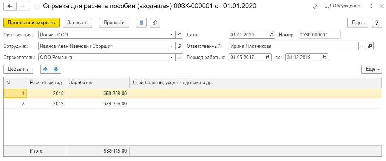Move row up with blue arrow
This screenshot has width=386, height=161.
pos(45,69)
